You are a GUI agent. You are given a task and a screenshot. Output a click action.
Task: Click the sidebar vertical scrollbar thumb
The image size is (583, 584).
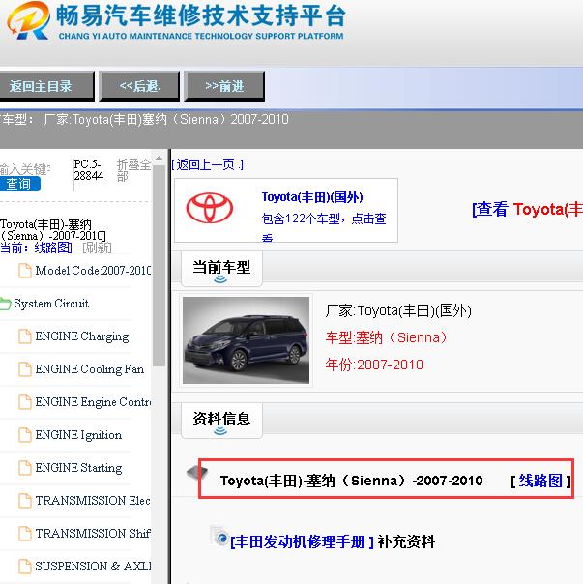point(160,266)
